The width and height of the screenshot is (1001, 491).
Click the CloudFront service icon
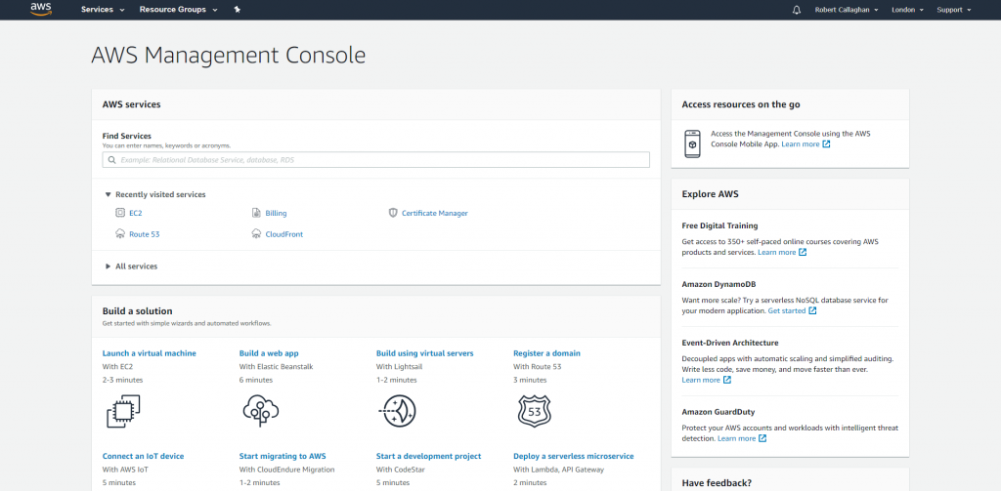(256, 234)
